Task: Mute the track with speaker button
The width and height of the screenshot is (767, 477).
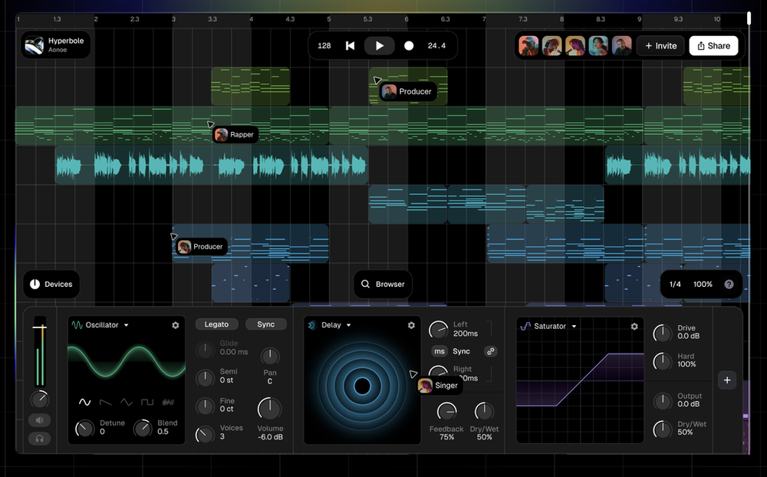Action: (x=39, y=420)
